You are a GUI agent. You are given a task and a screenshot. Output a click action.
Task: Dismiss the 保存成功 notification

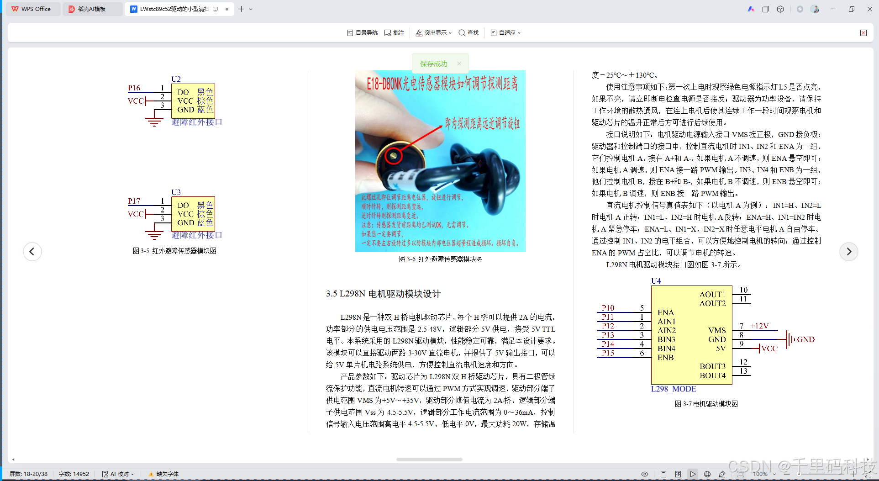(x=459, y=63)
